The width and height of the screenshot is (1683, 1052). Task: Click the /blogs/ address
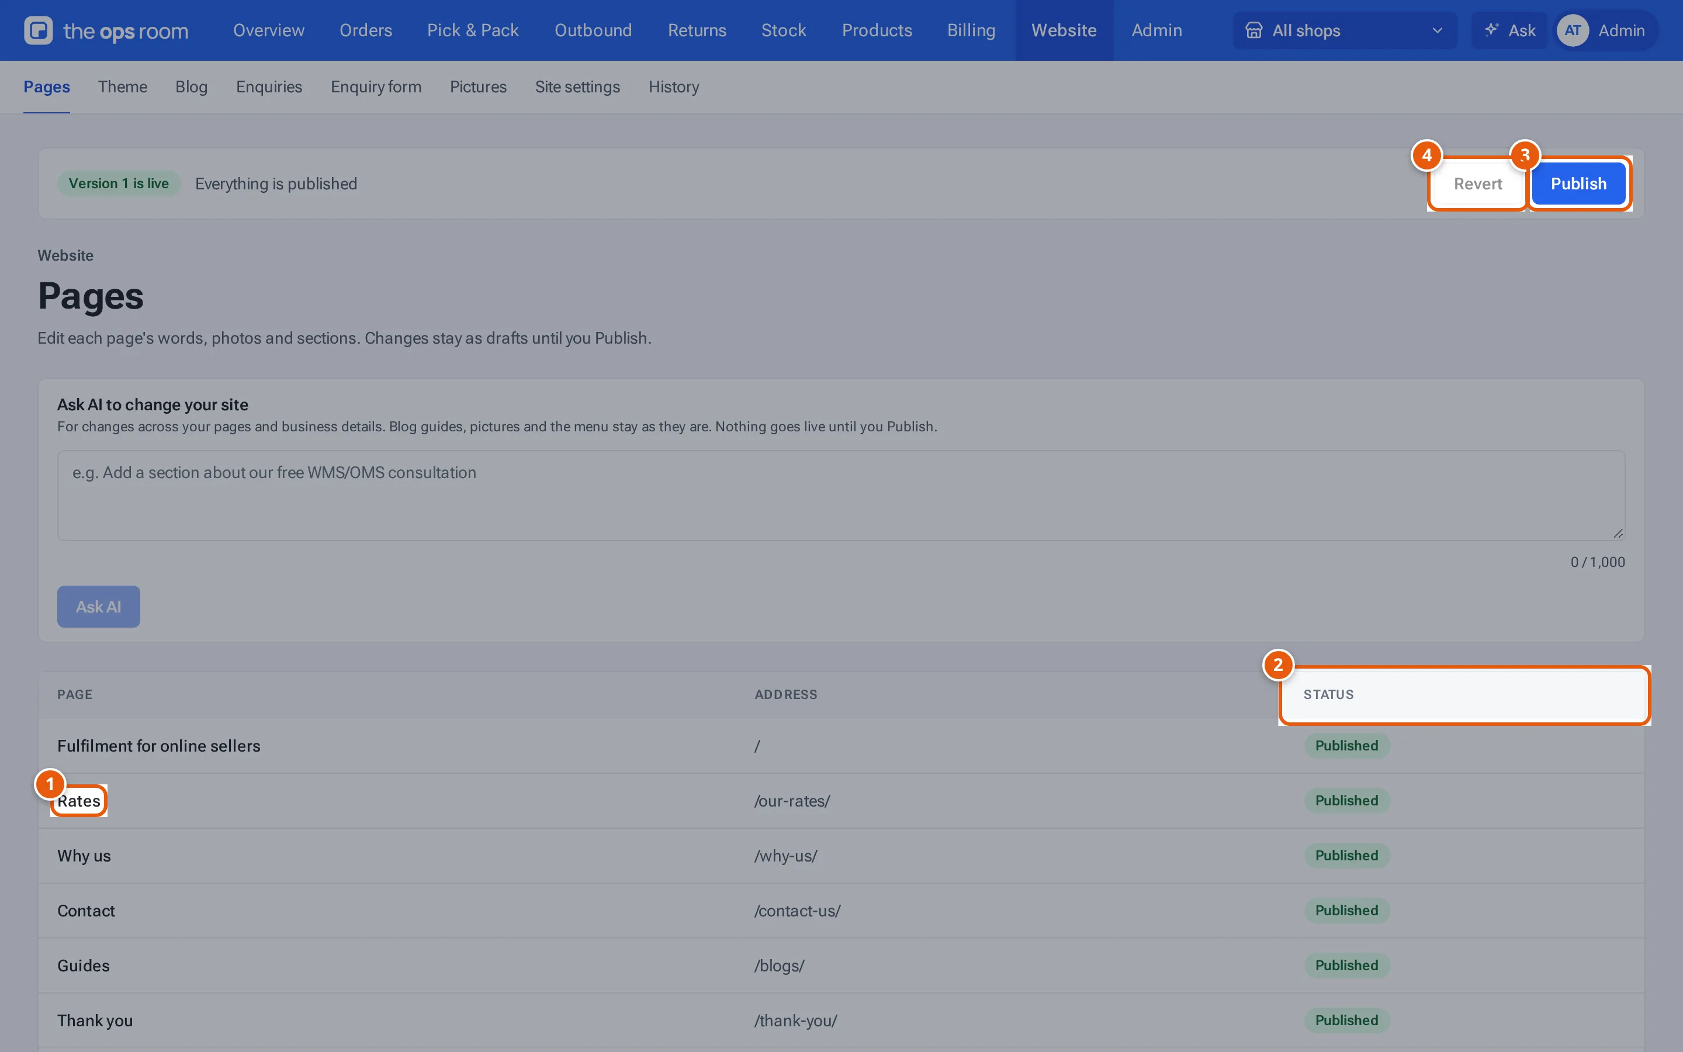coord(779,966)
